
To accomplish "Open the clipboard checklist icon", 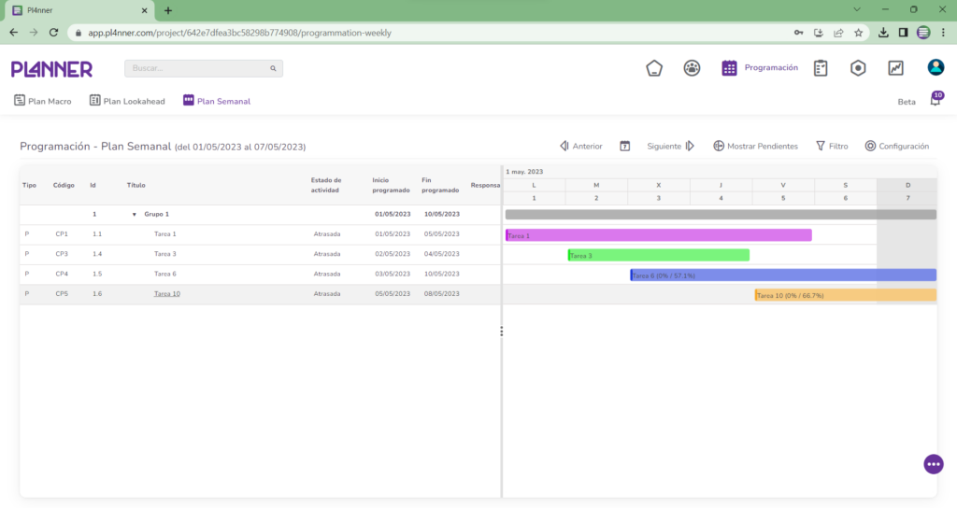I will [x=821, y=68].
